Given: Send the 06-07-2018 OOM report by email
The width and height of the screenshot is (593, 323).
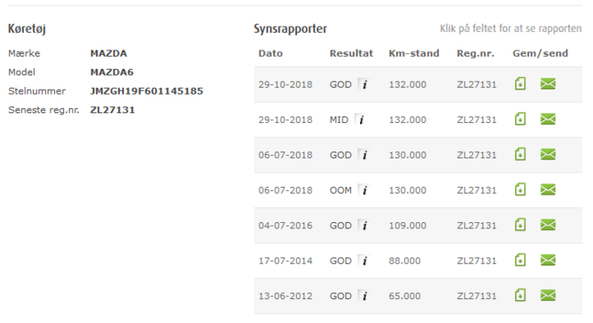Looking at the screenshot, I should (548, 189).
